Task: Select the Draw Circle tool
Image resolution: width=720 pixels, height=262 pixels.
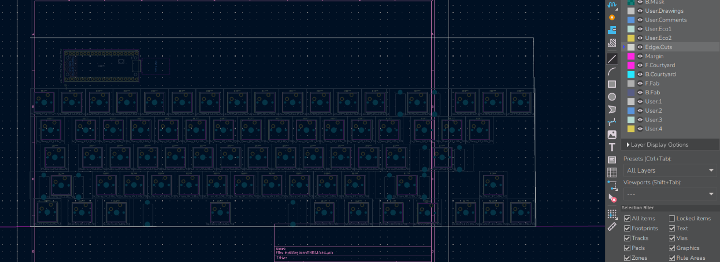Action: coord(612,97)
